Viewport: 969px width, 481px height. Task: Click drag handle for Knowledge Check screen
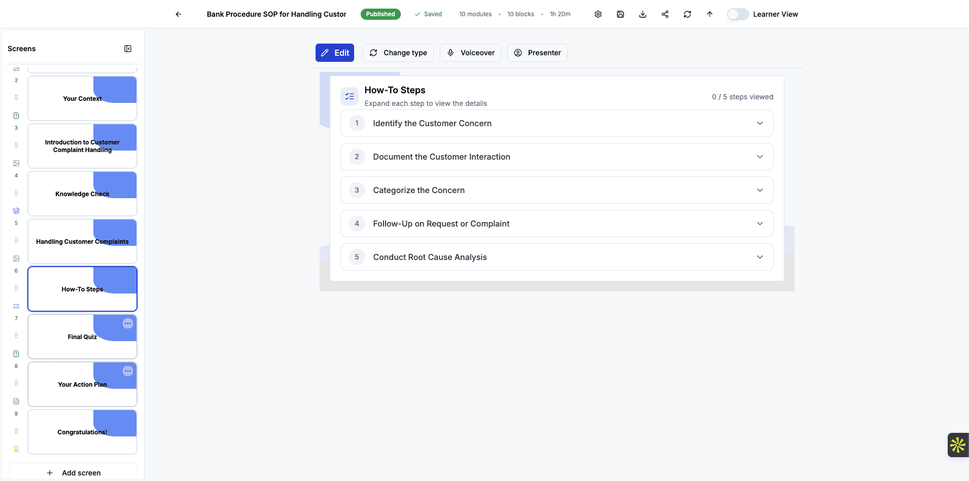pos(16,193)
